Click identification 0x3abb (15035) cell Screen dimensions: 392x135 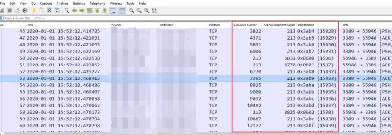(x=317, y=92)
